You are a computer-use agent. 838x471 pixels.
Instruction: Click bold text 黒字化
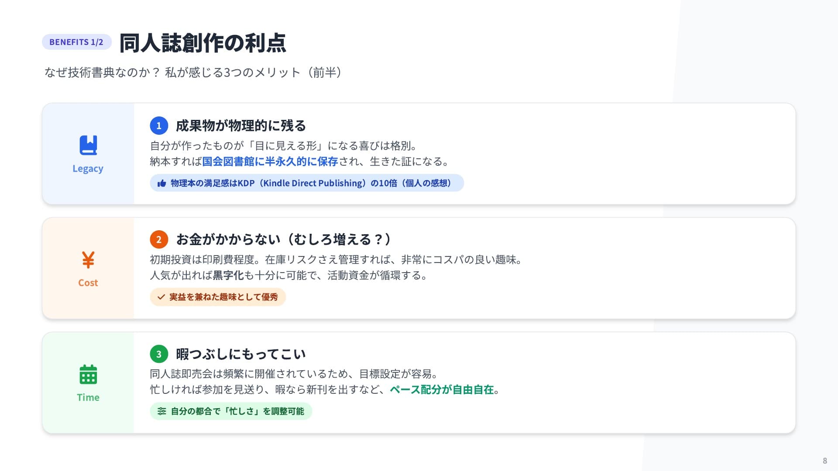point(228,276)
